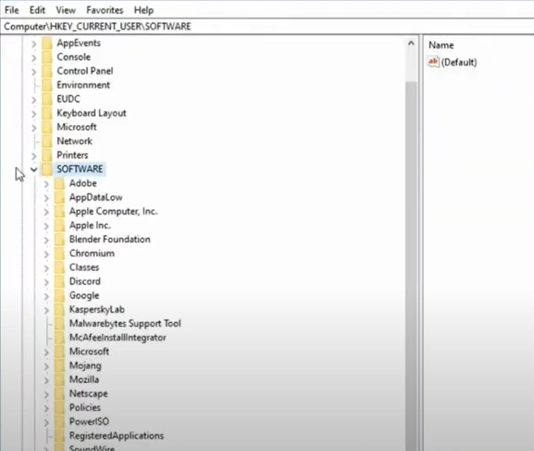
Task: Expand the KasperskyLab subkey
Action: (46, 310)
